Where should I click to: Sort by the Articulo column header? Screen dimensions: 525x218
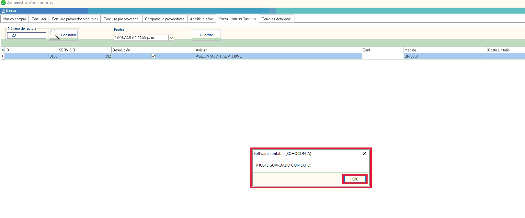278,50
